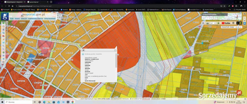Click the compass tool at toolbar bottom
The height and width of the screenshot is (104, 247).
[3, 62]
